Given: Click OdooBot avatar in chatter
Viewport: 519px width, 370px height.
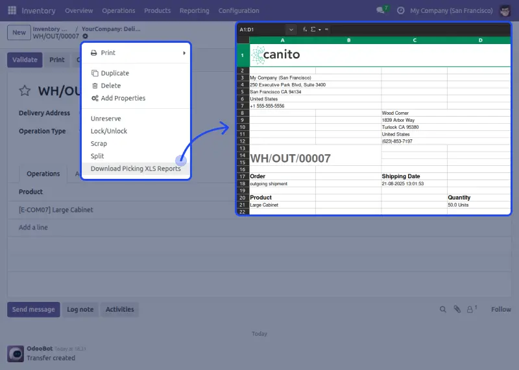Looking at the screenshot, I should coord(16,354).
